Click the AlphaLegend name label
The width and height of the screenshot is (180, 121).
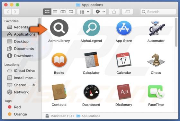(x=91, y=41)
